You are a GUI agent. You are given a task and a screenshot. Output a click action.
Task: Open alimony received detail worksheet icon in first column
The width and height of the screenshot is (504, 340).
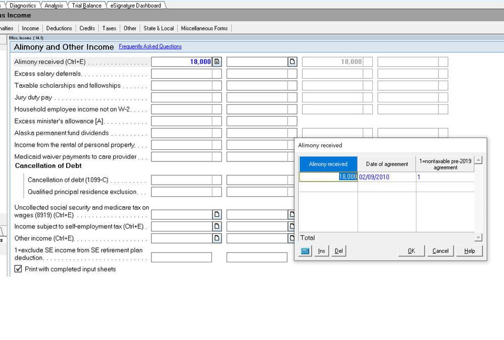click(217, 62)
